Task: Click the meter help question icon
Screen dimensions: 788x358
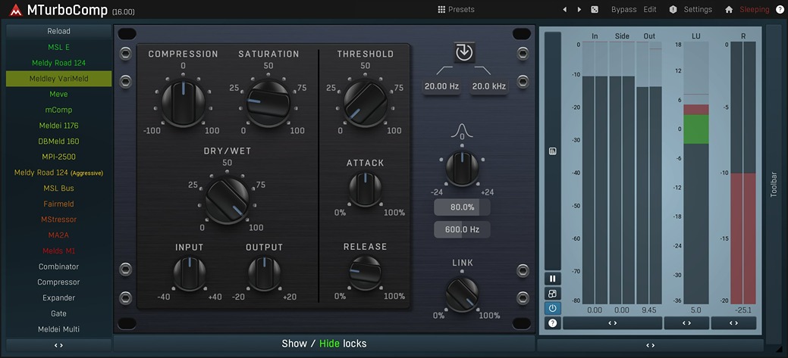Action: 553,323
